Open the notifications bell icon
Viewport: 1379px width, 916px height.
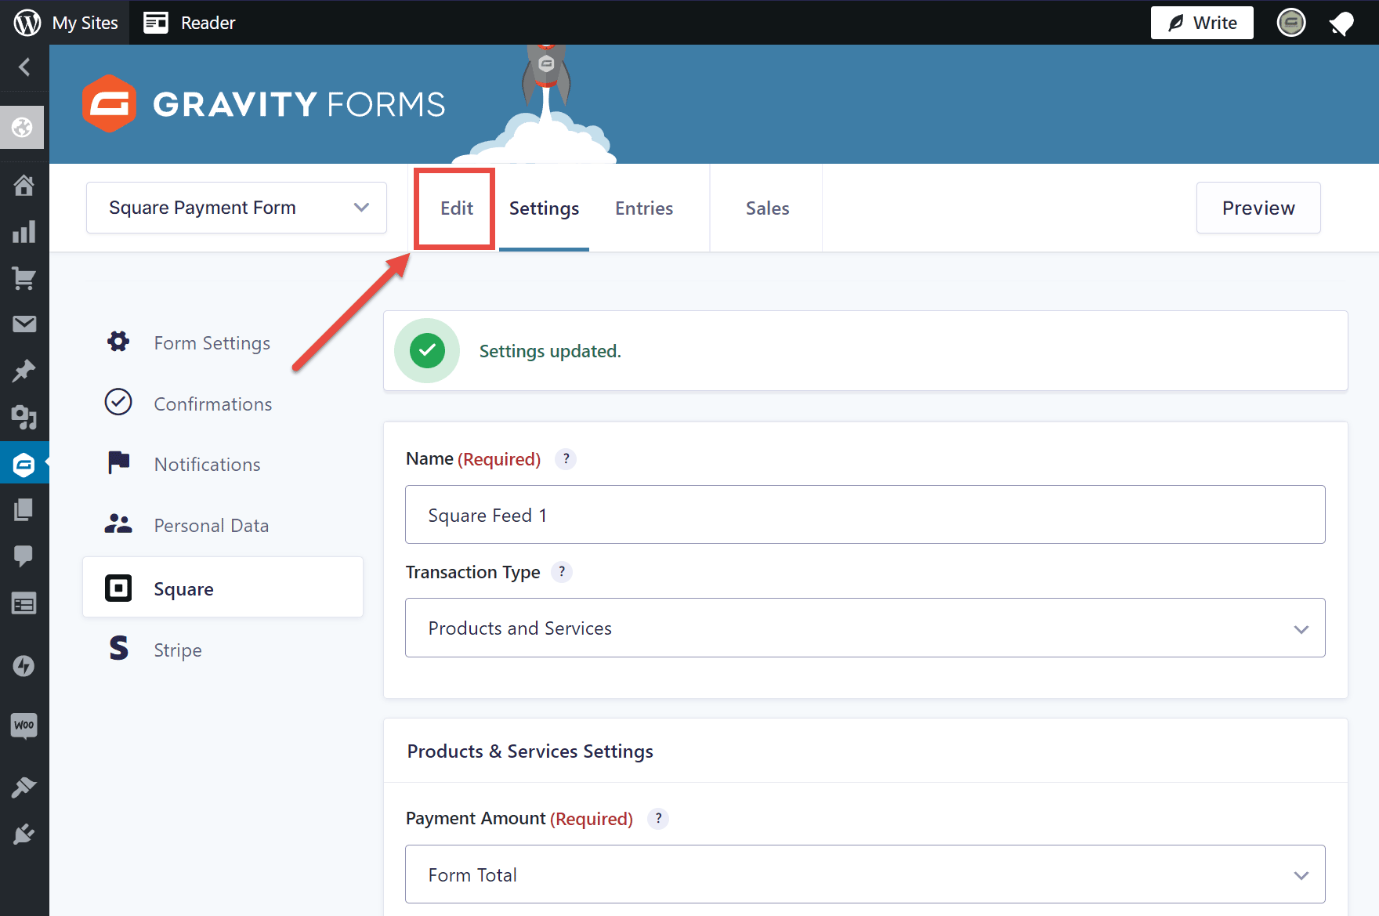click(1341, 24)
